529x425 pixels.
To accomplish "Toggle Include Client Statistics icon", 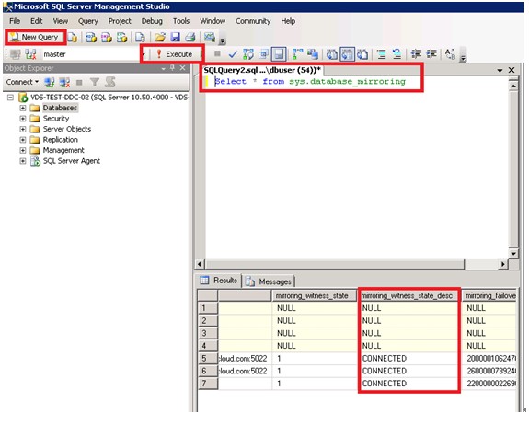I will (313, 54).
